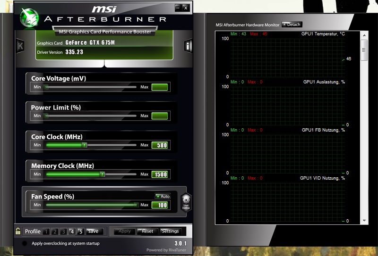Click the Memory Clock slider handle
This screenshot has width=378, height=256.
coord(103,174)
